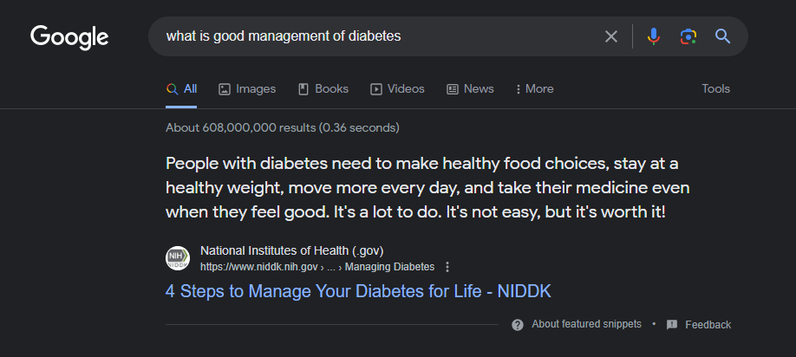Click inside the search query field

pos(373,36)
